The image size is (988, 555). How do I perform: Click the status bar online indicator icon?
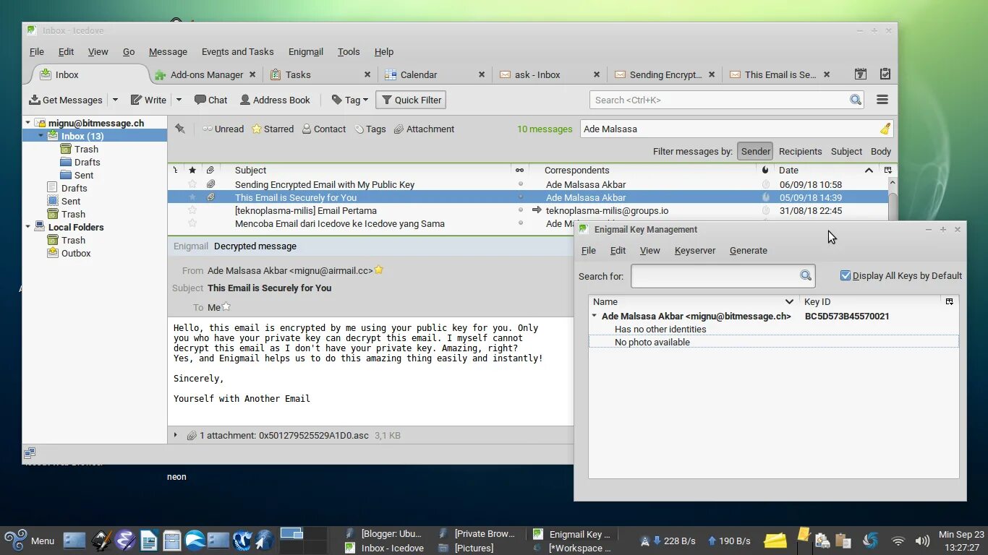tap(30, 453)
